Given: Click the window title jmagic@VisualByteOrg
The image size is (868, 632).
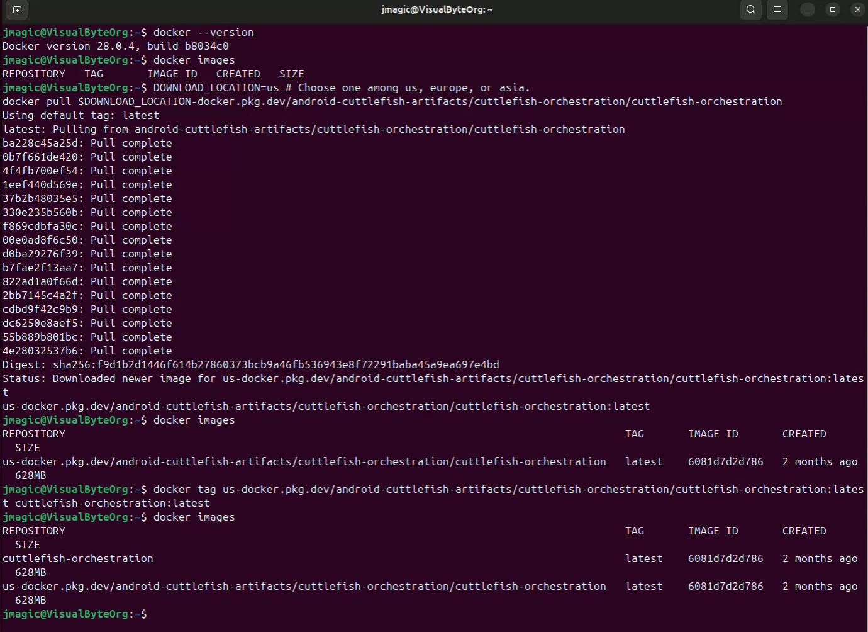Looking at the screenshot, I should [x=437, y=9].
